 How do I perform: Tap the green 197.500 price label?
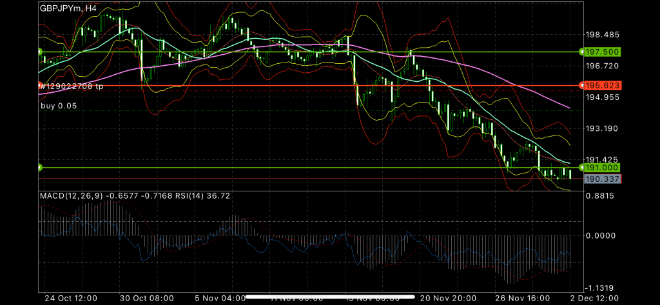(x=601, y=52)
